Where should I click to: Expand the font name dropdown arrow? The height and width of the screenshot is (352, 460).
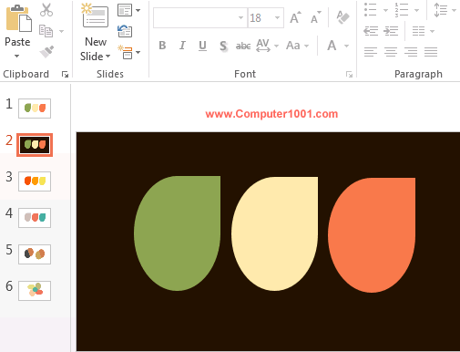pyautogui.click(x=241, y=18)
